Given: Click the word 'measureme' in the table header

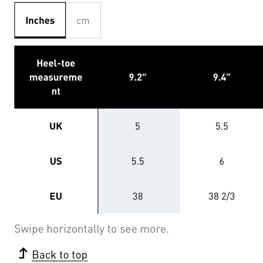Looking at the screenshot, I should click(56, 77).
